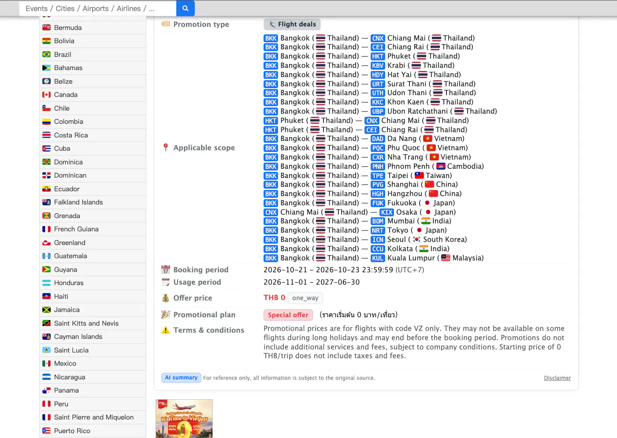Click the Panama flag icon
Viewport: 617px width, 438px height.
(46, 390)
